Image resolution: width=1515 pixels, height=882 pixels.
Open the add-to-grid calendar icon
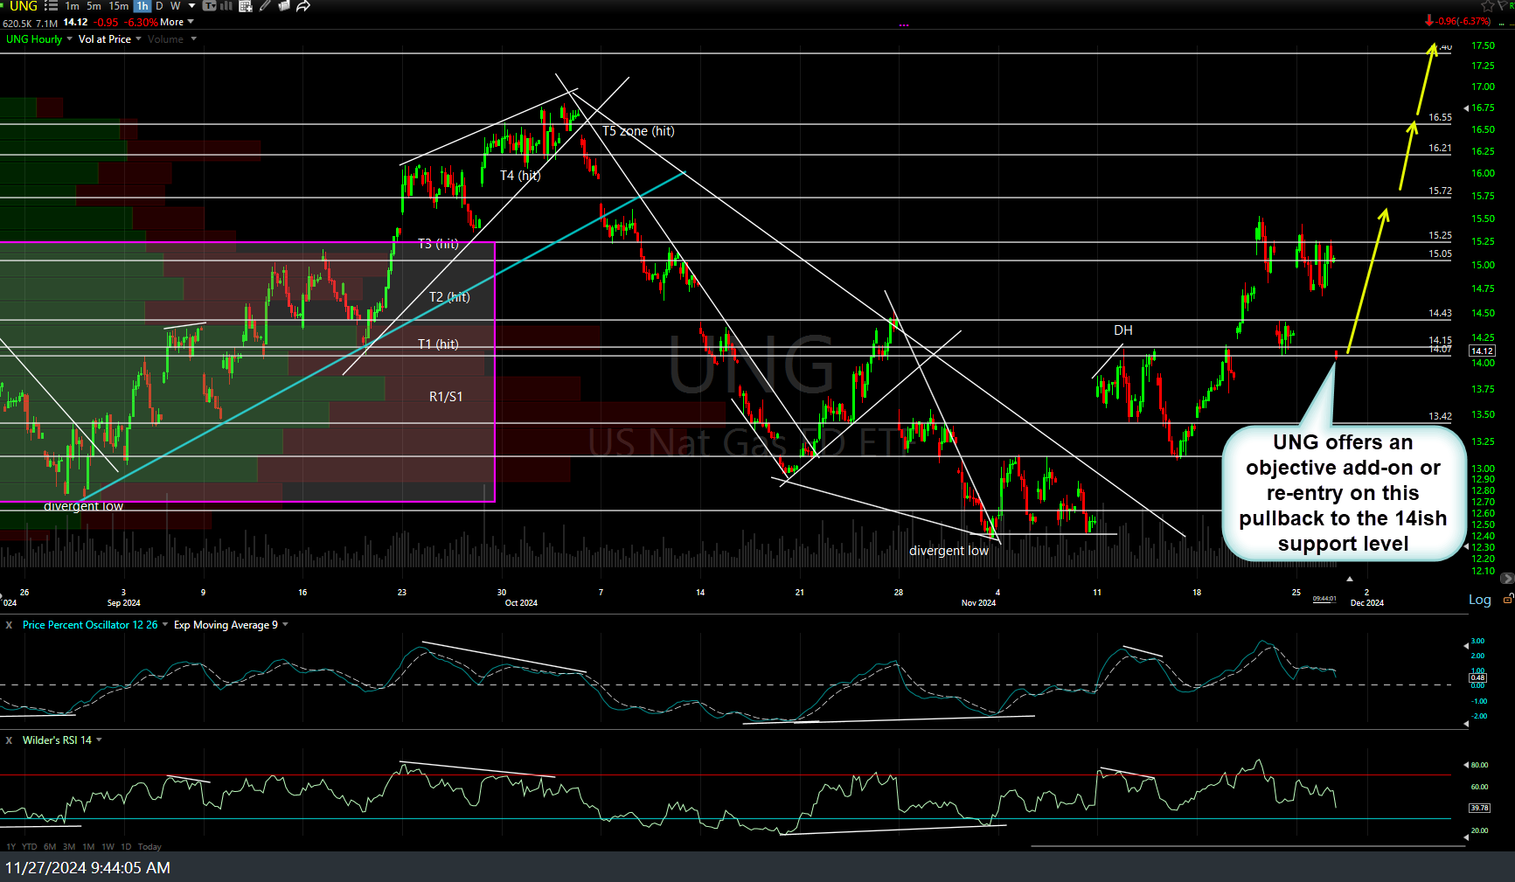coord(246,6)
